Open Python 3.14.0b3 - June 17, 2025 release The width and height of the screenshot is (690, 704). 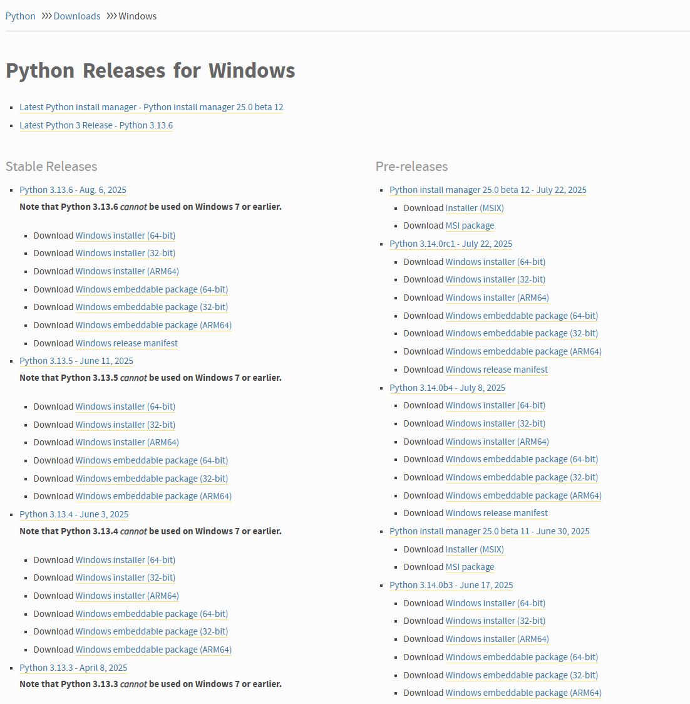point(451,586)
